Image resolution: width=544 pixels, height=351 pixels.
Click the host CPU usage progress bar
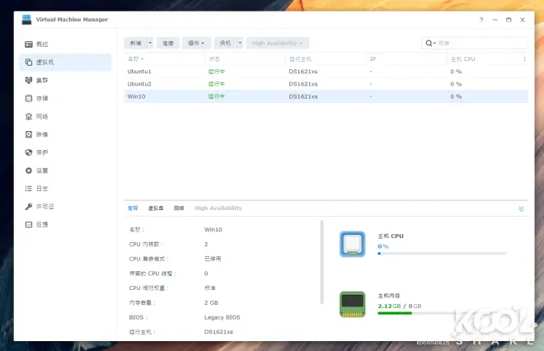click(x=442, y=254)
